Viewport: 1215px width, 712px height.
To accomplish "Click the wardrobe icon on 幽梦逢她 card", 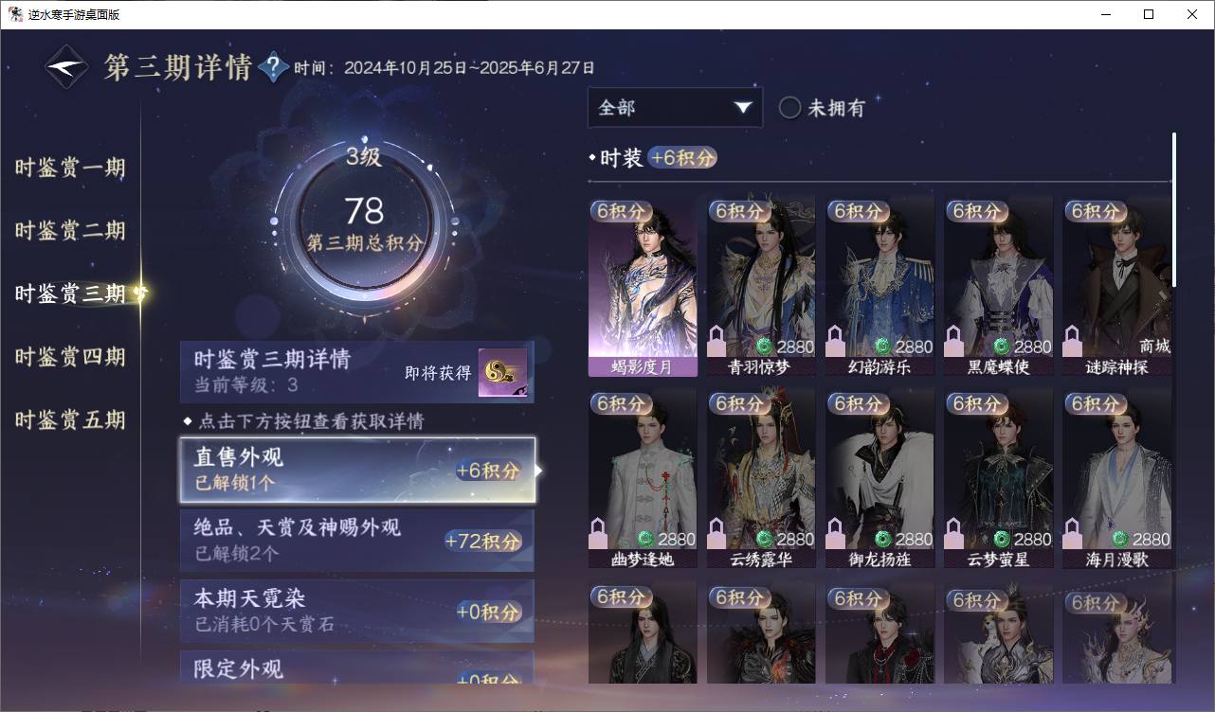I will point(599,533).
